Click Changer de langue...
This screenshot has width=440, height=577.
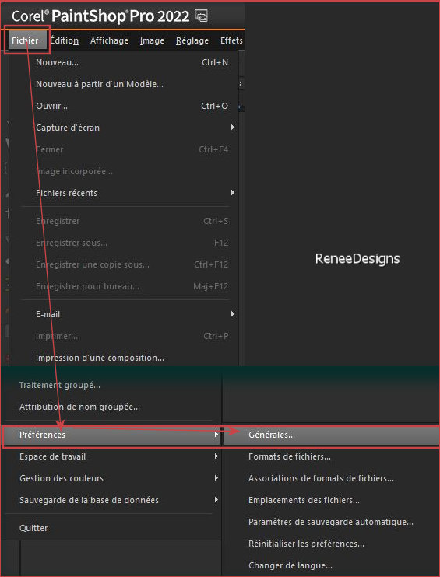click(x=330, y=565)
